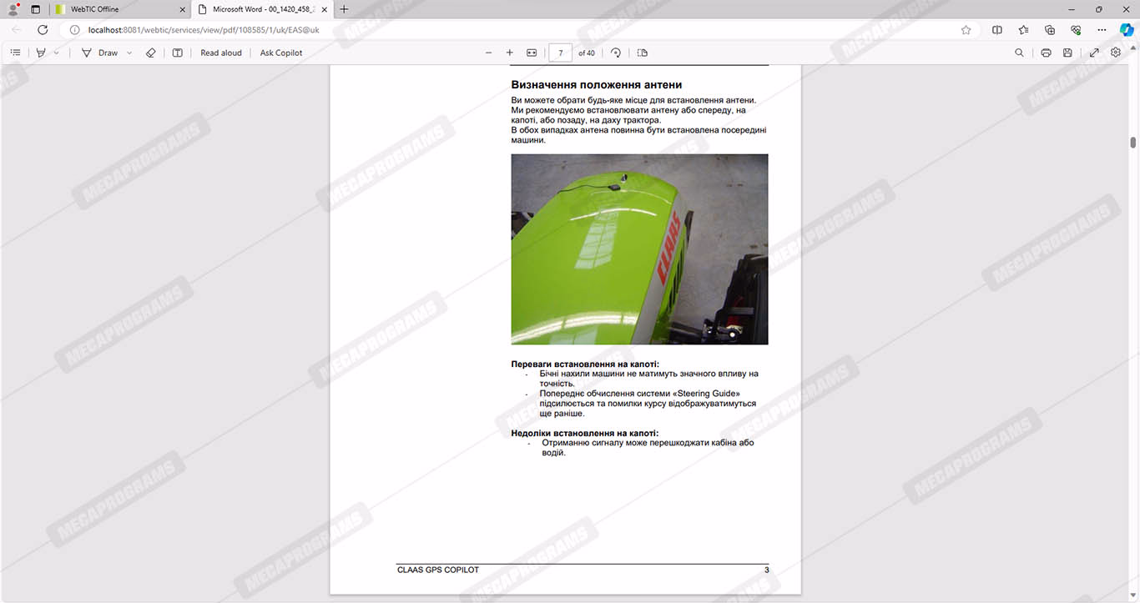Open Find in PDF search
Image resolution: width=1140 pixels, height=603 pixels.
click(1019, 53)
